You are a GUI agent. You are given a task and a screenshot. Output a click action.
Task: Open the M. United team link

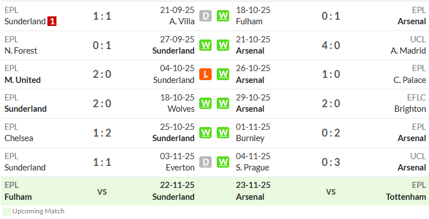(x=23, y=80)
